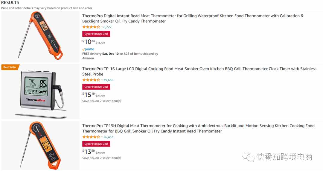Click the star rating of TP-16 thermometer
The height and width of the screenshot is (171, 323).
click(x=91, y=80)
